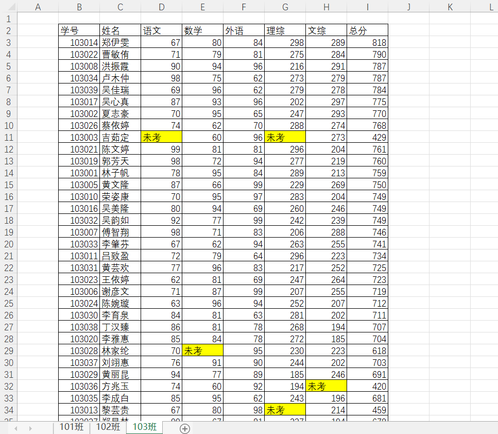The width and height of the screenshot is (498, 434).
Task: Select the yellow 未考 cell in row 32
Action: (x=326, y=386)
